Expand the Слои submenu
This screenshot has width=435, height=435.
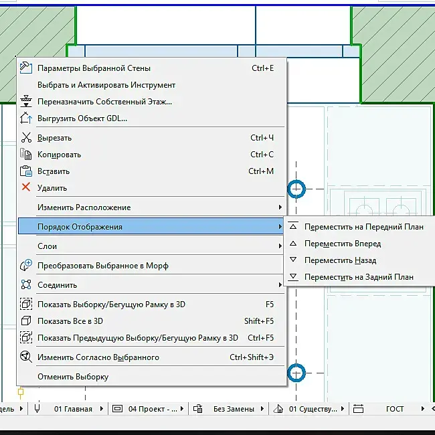pos(151,246)
